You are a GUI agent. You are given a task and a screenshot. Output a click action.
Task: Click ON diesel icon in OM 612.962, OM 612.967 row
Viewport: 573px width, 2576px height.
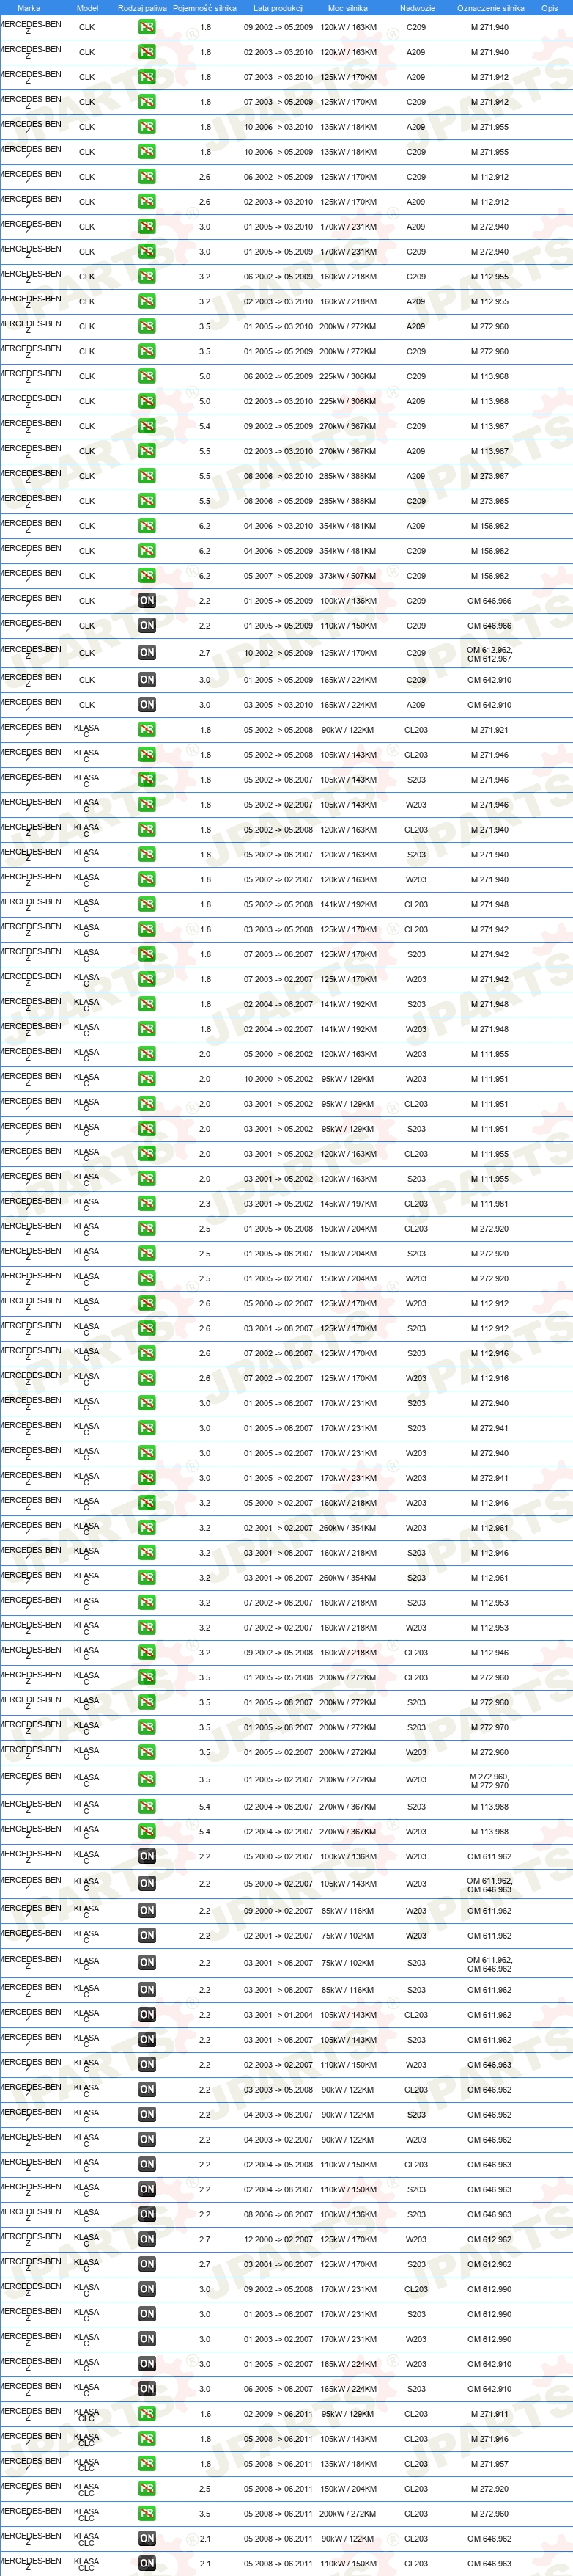coord(147,653)
